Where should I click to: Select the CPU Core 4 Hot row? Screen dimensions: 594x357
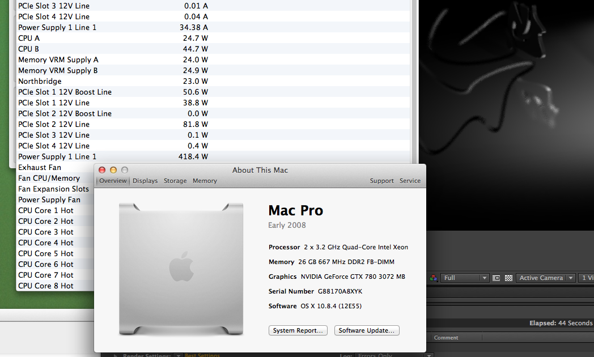point(56,243)
